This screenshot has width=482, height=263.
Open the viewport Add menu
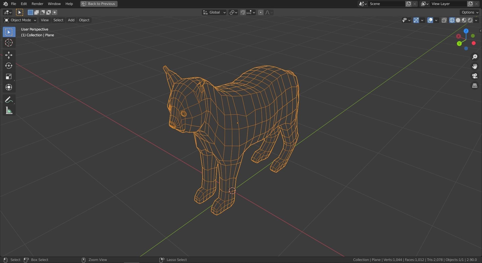71,20
